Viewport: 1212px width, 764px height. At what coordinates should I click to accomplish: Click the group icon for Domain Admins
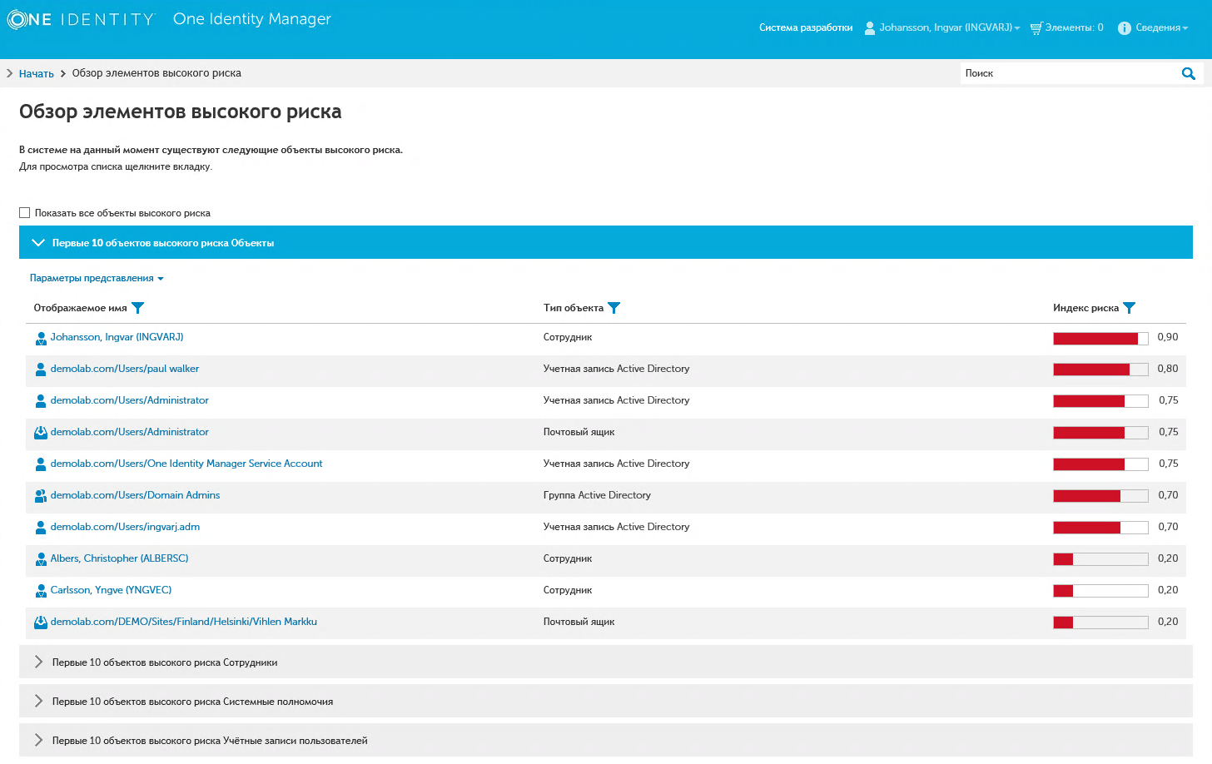point(41,496)
